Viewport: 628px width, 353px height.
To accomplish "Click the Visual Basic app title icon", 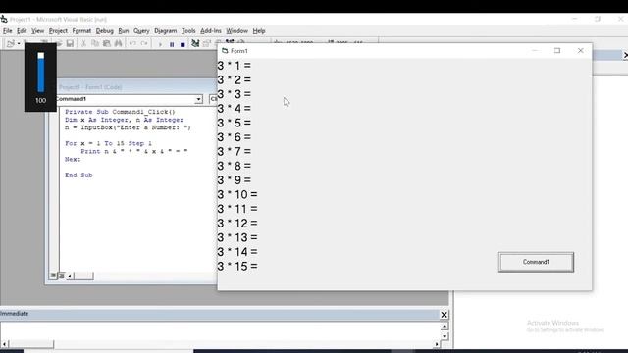I will (x=4, y=19).
